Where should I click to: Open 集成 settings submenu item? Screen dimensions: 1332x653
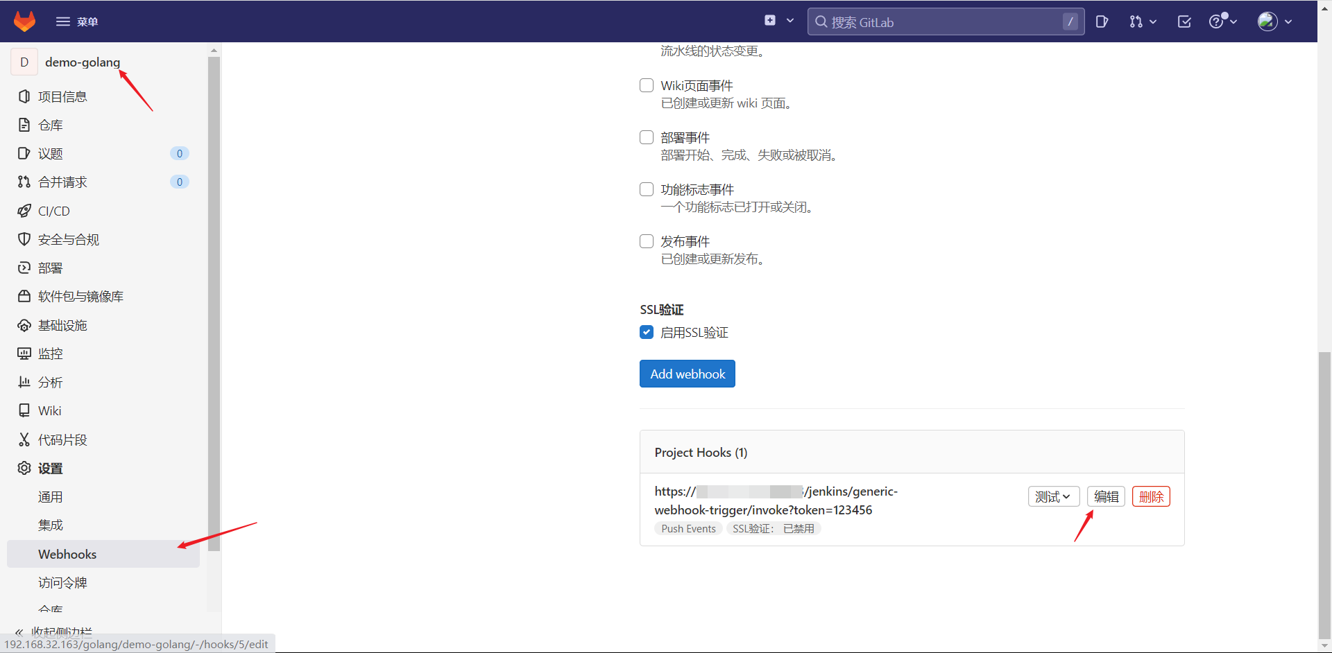(51, 525)
